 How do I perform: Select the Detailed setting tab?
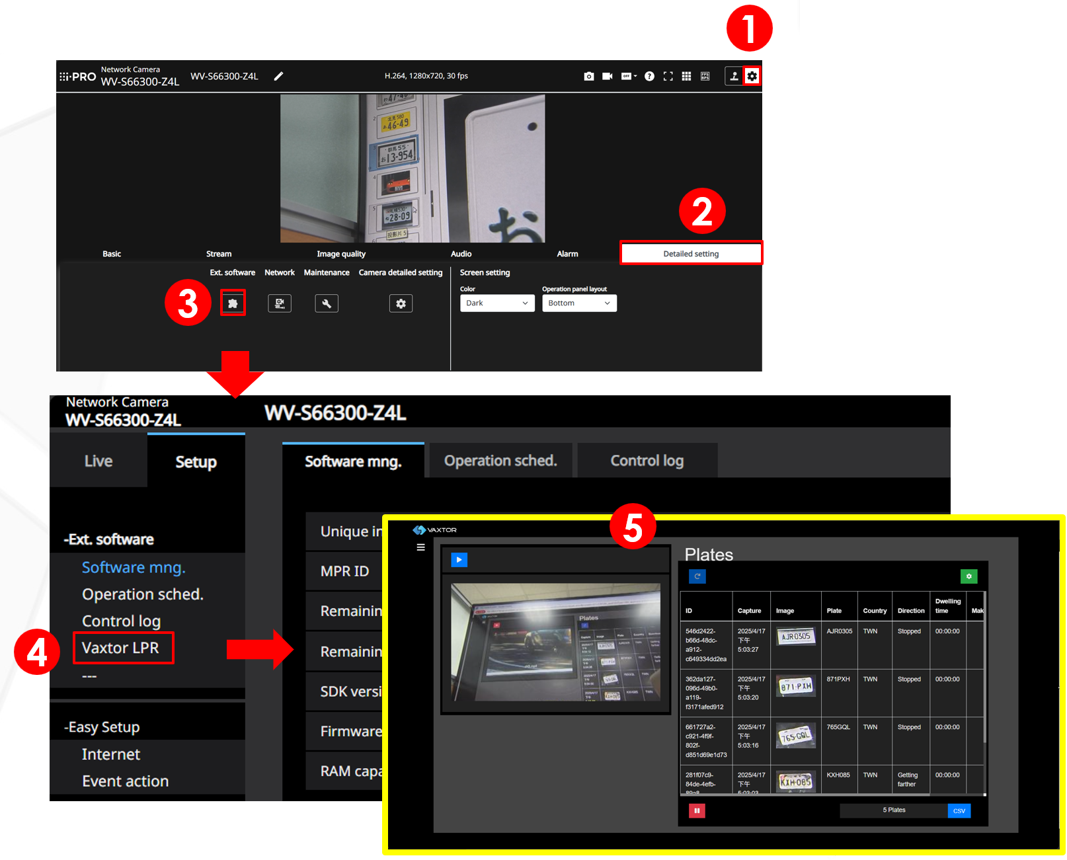pyautogui.click(x=692, y=254)
